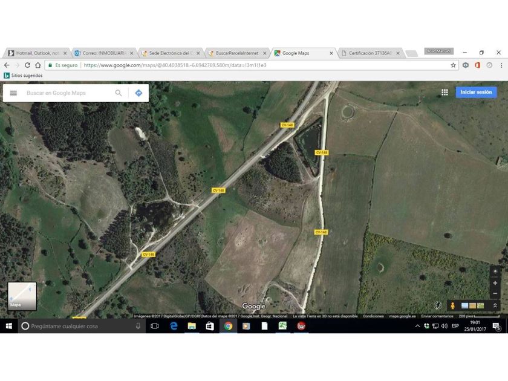Switch to the Correo: INMOBILIARIA tab
The image size is (508, 381).
(103, 53)
